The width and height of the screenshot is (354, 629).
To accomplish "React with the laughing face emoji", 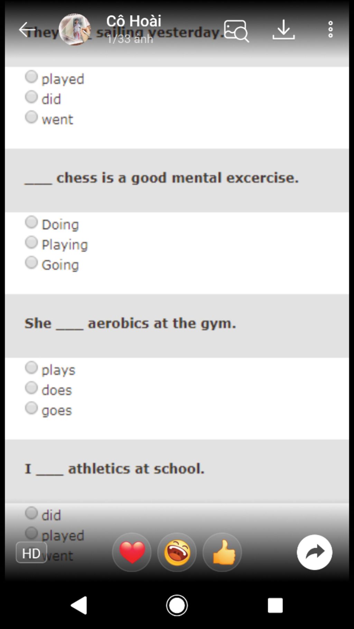I will (x=177, y=552).
